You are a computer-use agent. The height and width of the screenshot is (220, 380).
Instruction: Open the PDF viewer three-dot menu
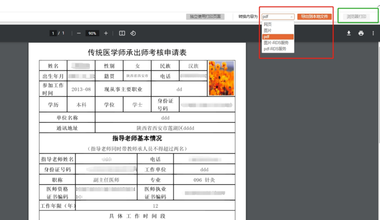tap(373, 33)
